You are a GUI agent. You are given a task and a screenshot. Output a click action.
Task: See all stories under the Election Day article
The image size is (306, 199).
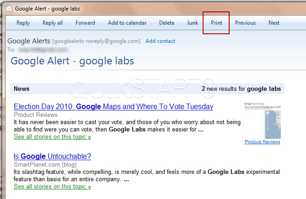pyautogui.click(x=52, y=136)
